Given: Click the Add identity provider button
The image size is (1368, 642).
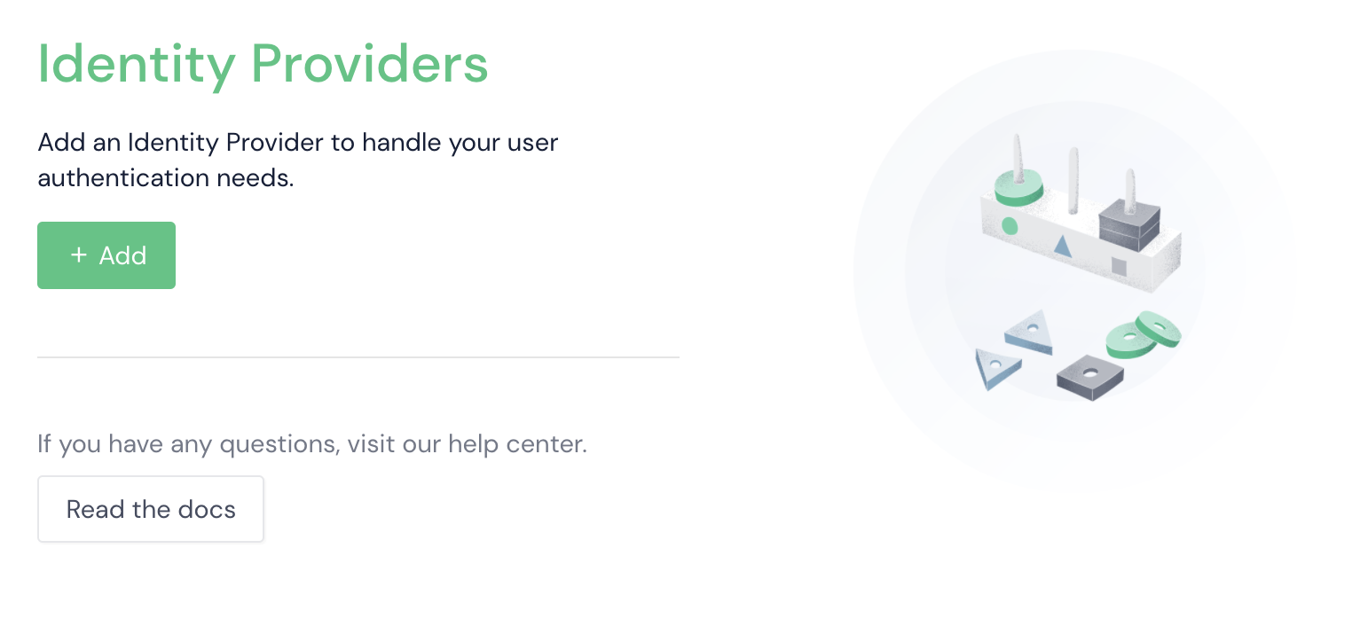Looking at the screenshot, I should (x=106, y=255).
